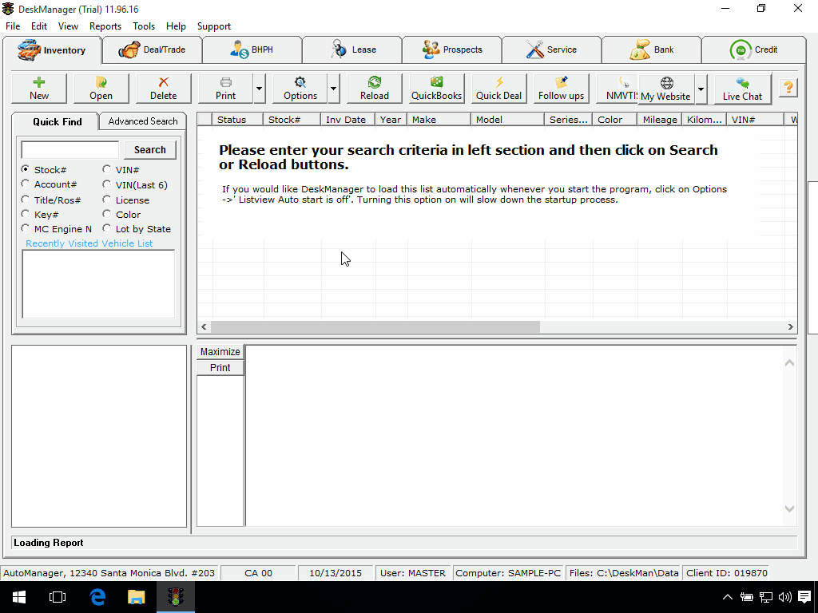The image size is (818, 613).
Task: Switch to the BHPH tab
Action: (252, 50)
